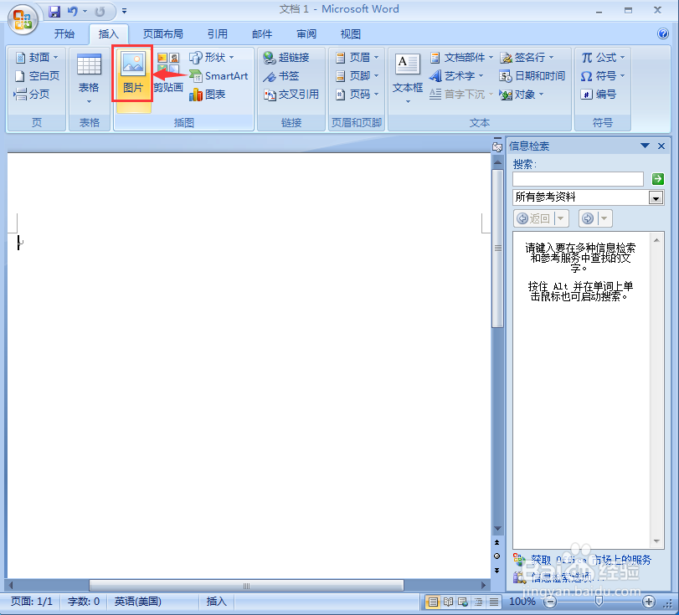The width and height of the screenshot is (679, 615).
Task: Add a 书签 bookmark
Action: 280,76
